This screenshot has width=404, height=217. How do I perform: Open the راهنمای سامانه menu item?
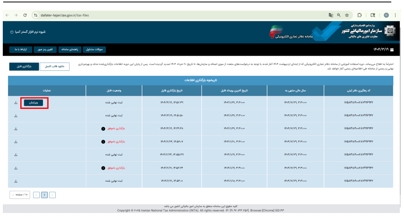coord(70,49)
